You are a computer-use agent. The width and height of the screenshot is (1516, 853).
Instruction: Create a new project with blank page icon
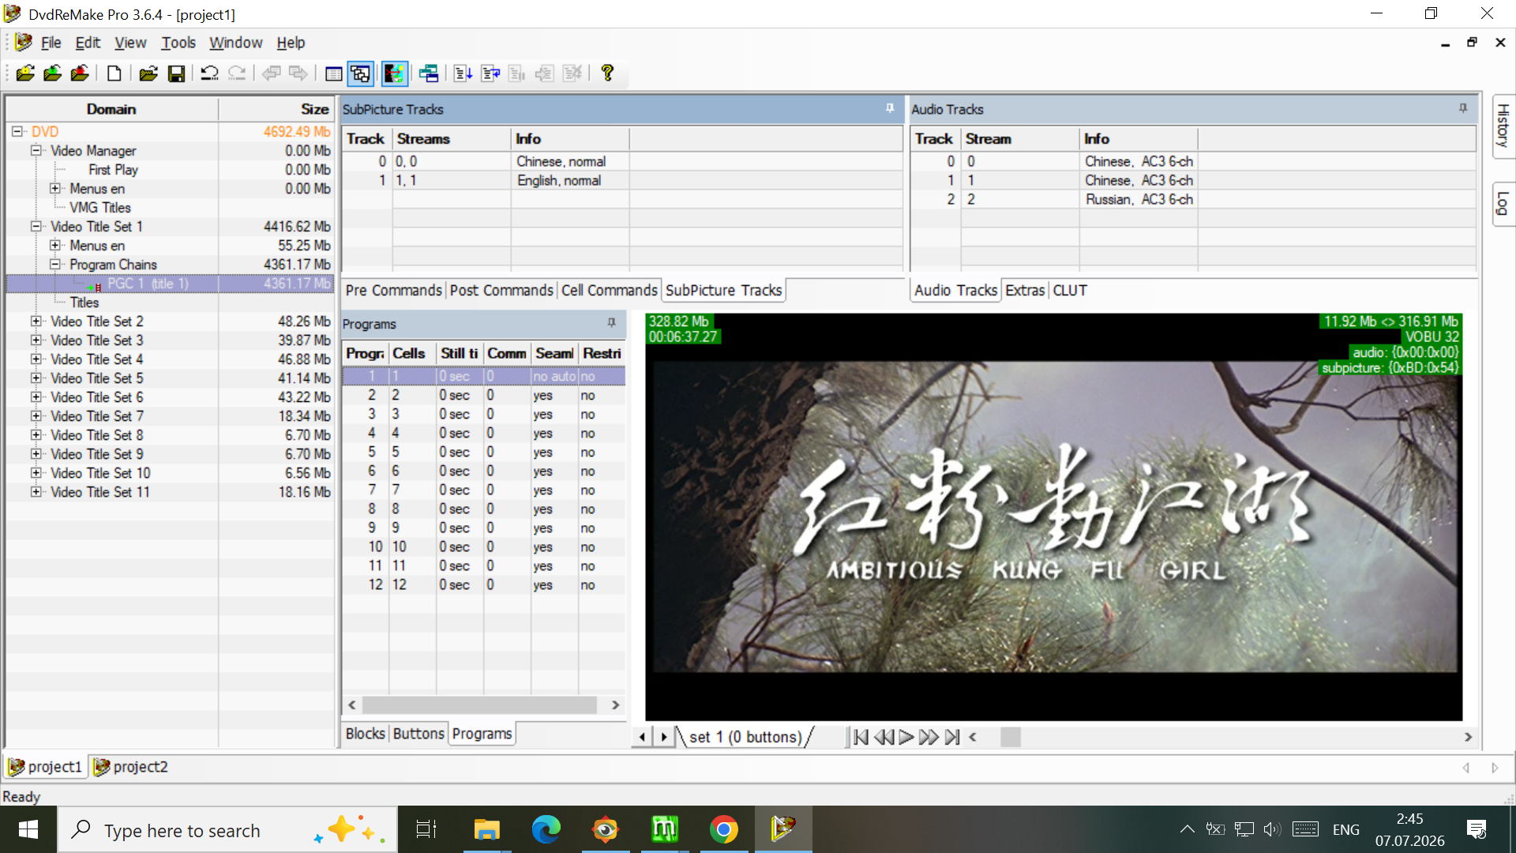(x=114, y=73)
